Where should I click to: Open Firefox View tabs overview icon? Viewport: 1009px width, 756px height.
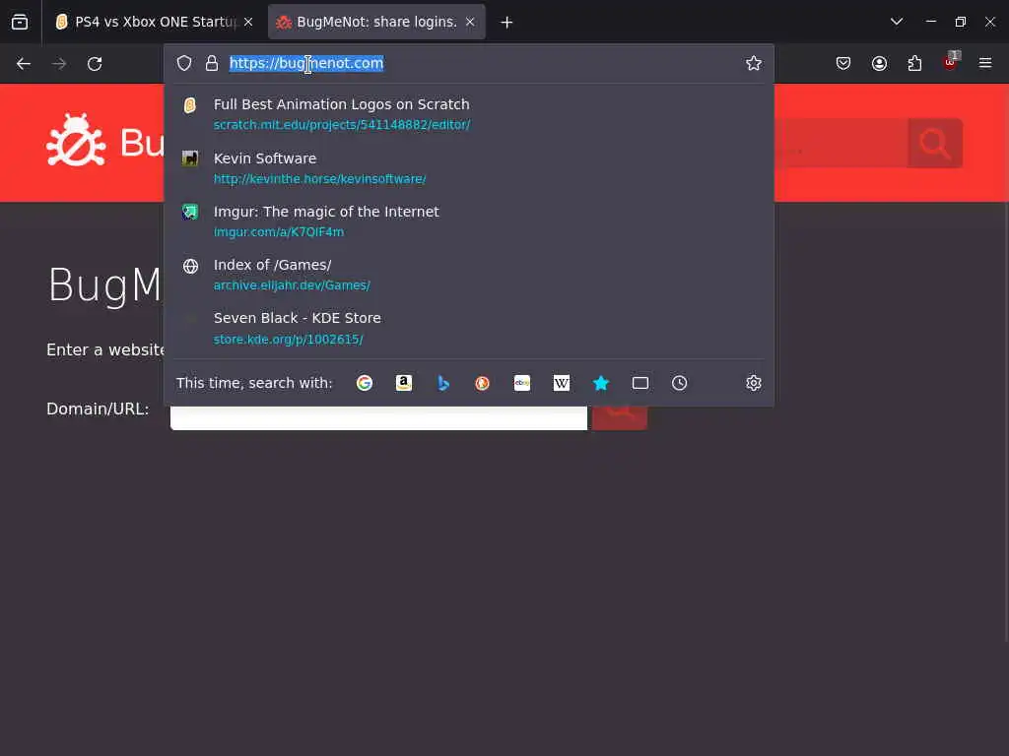[20, 22]
